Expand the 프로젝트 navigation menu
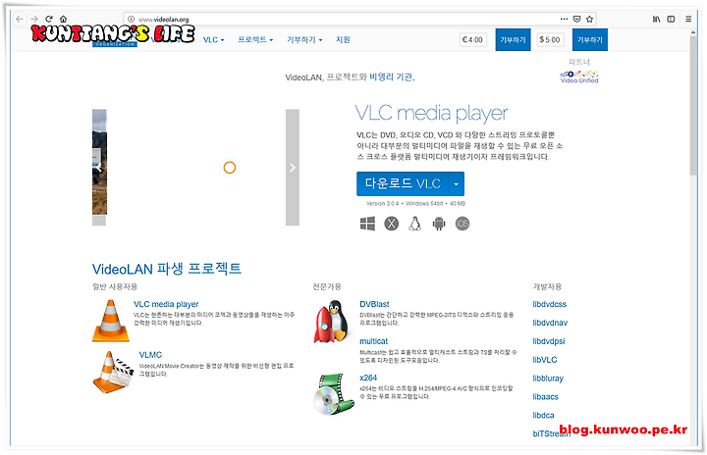Viewport: 707px width, 455px height. tap(255, 39)
